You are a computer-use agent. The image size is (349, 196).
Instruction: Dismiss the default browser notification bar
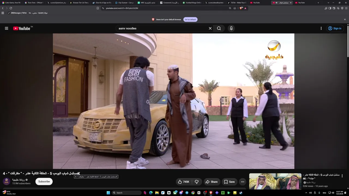[x=345, y=20]
